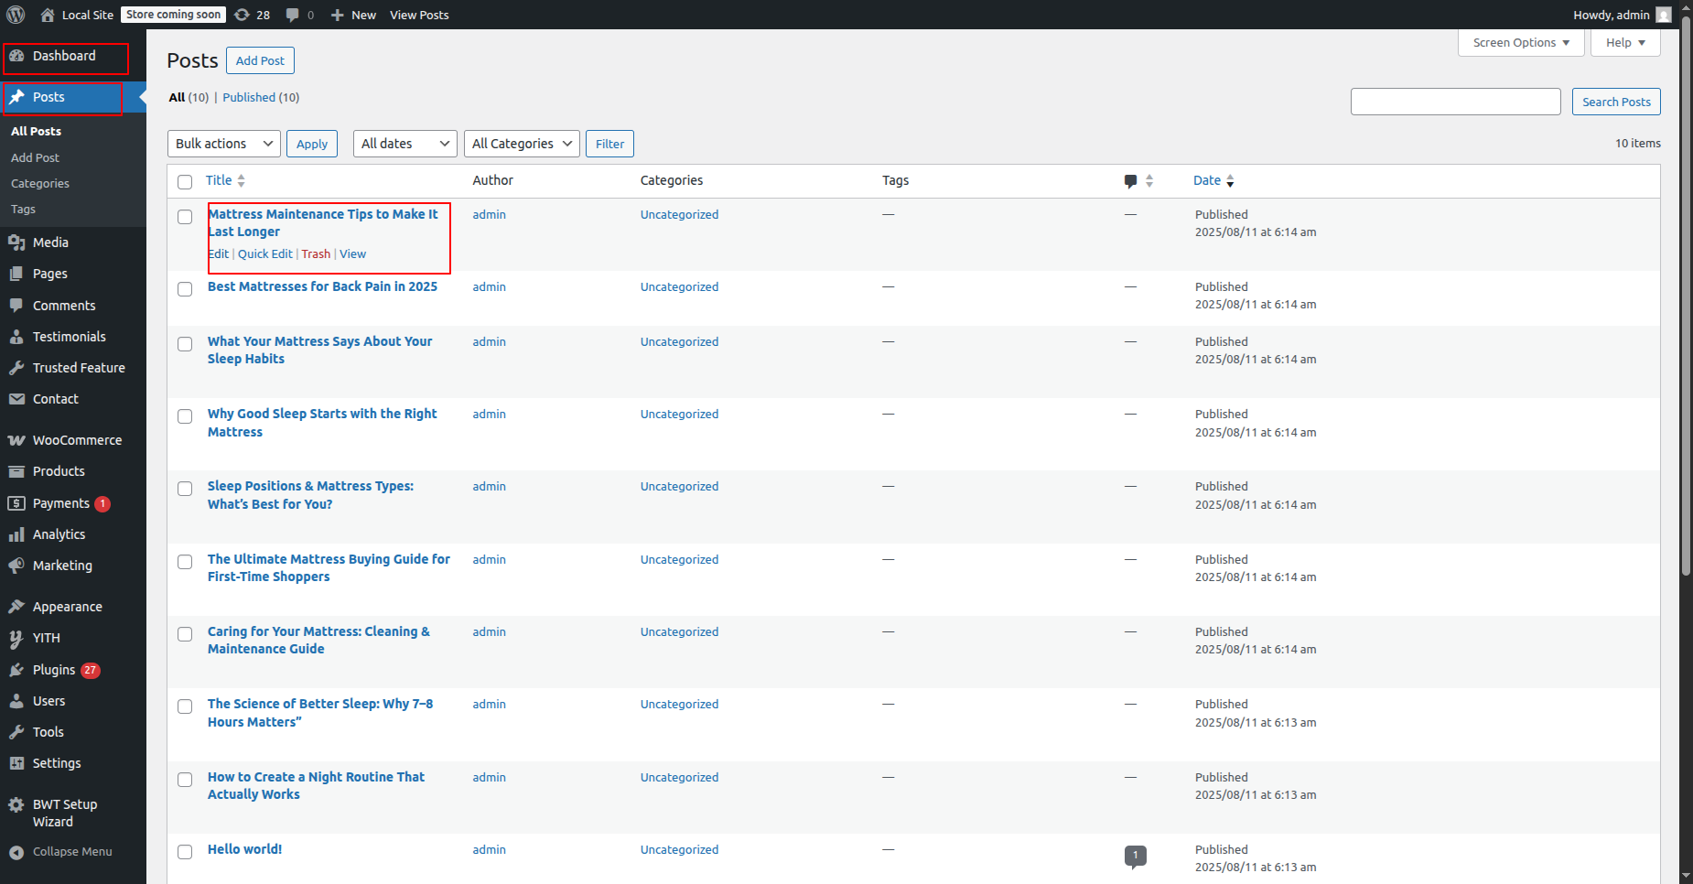Click the WordPress logo icon
Image resolution: width=1693 pixels, height=884 pixels.
(16, 15)
